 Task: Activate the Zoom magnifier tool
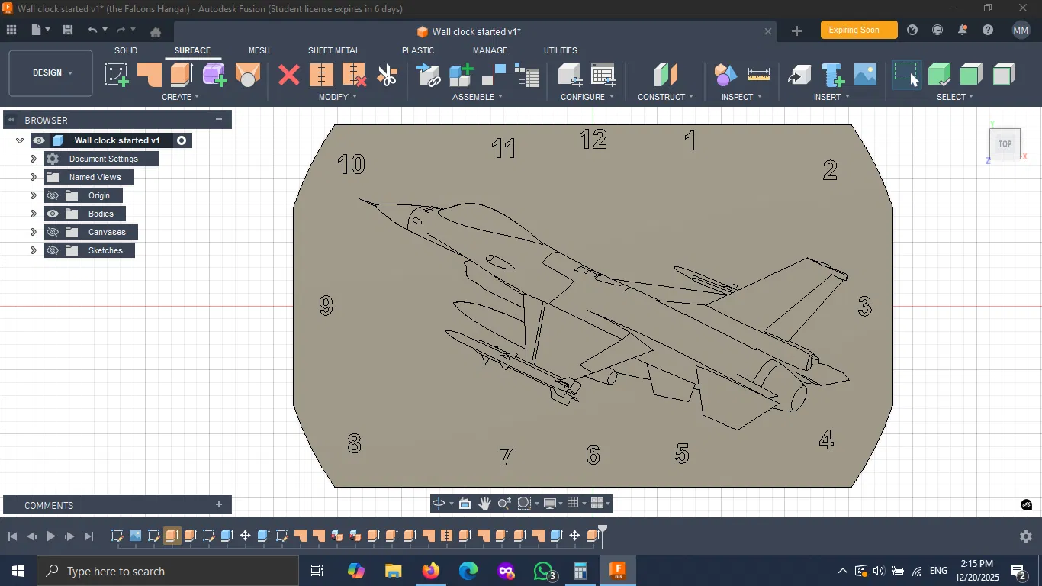click(504, 504)
